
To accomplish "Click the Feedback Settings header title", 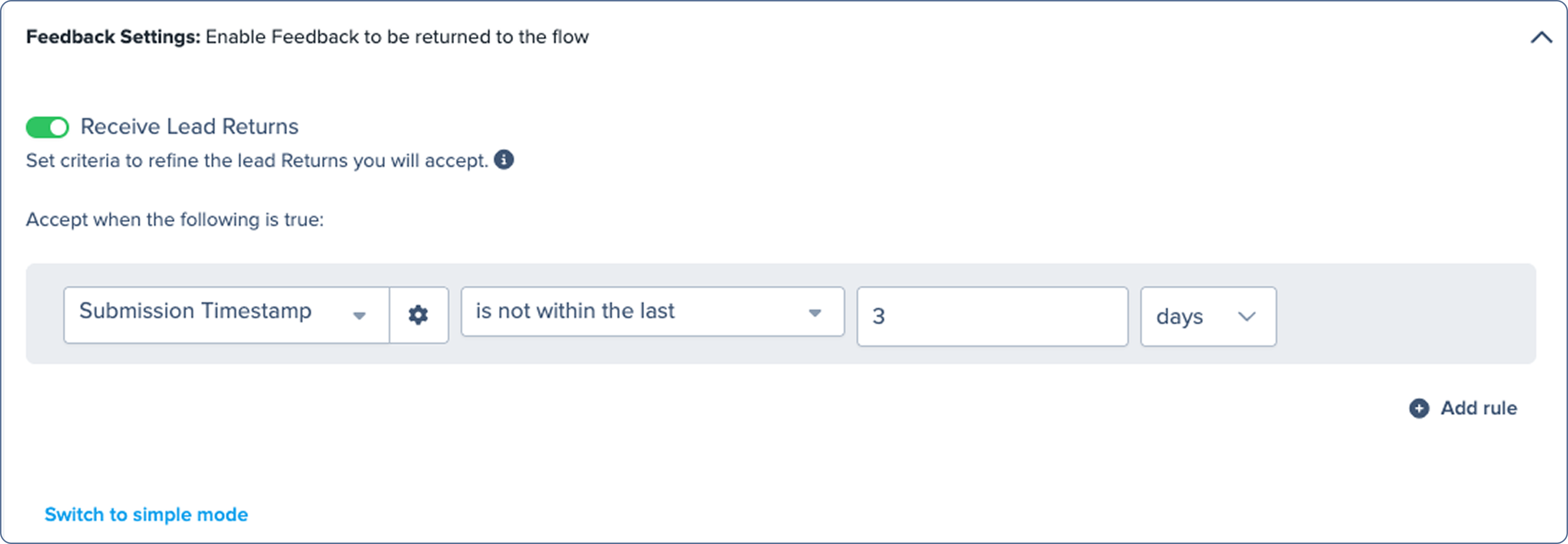I will point(113,37).
